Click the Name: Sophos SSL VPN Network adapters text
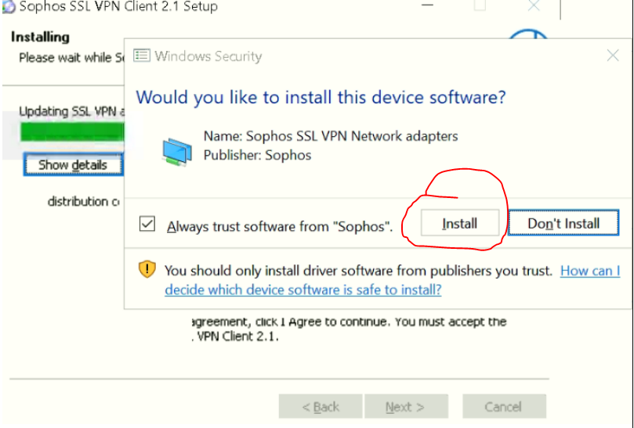Viewport: 634px width, 428px height. click(330, 136)
